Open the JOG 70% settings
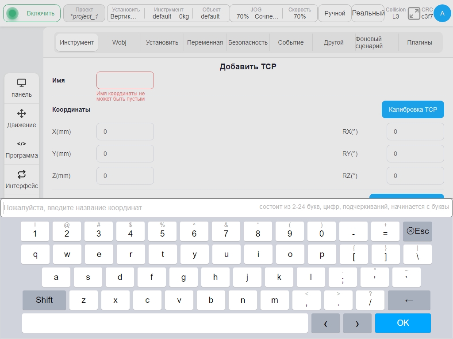This screenshot has width=453, height=339. [x=256, y=13]
